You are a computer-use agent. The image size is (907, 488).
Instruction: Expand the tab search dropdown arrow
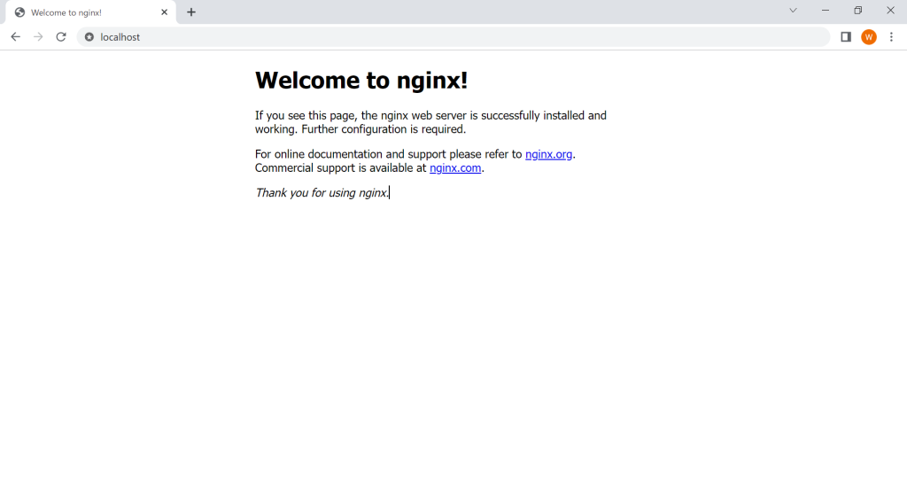click(x=793, y=11)
